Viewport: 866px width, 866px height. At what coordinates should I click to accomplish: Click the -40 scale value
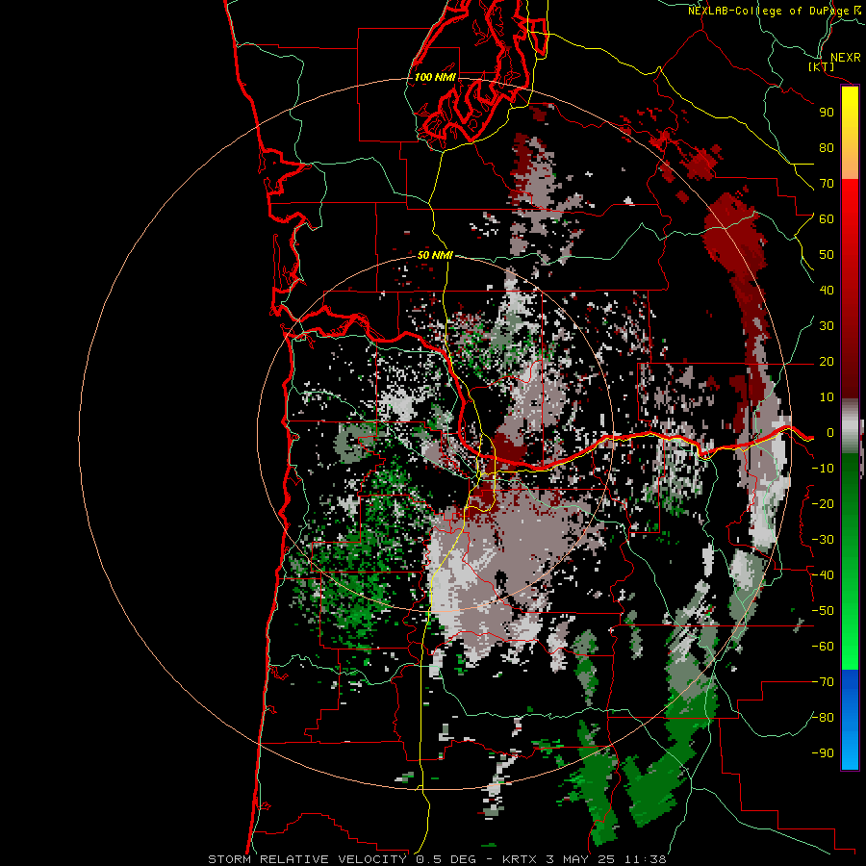[823, 575]
